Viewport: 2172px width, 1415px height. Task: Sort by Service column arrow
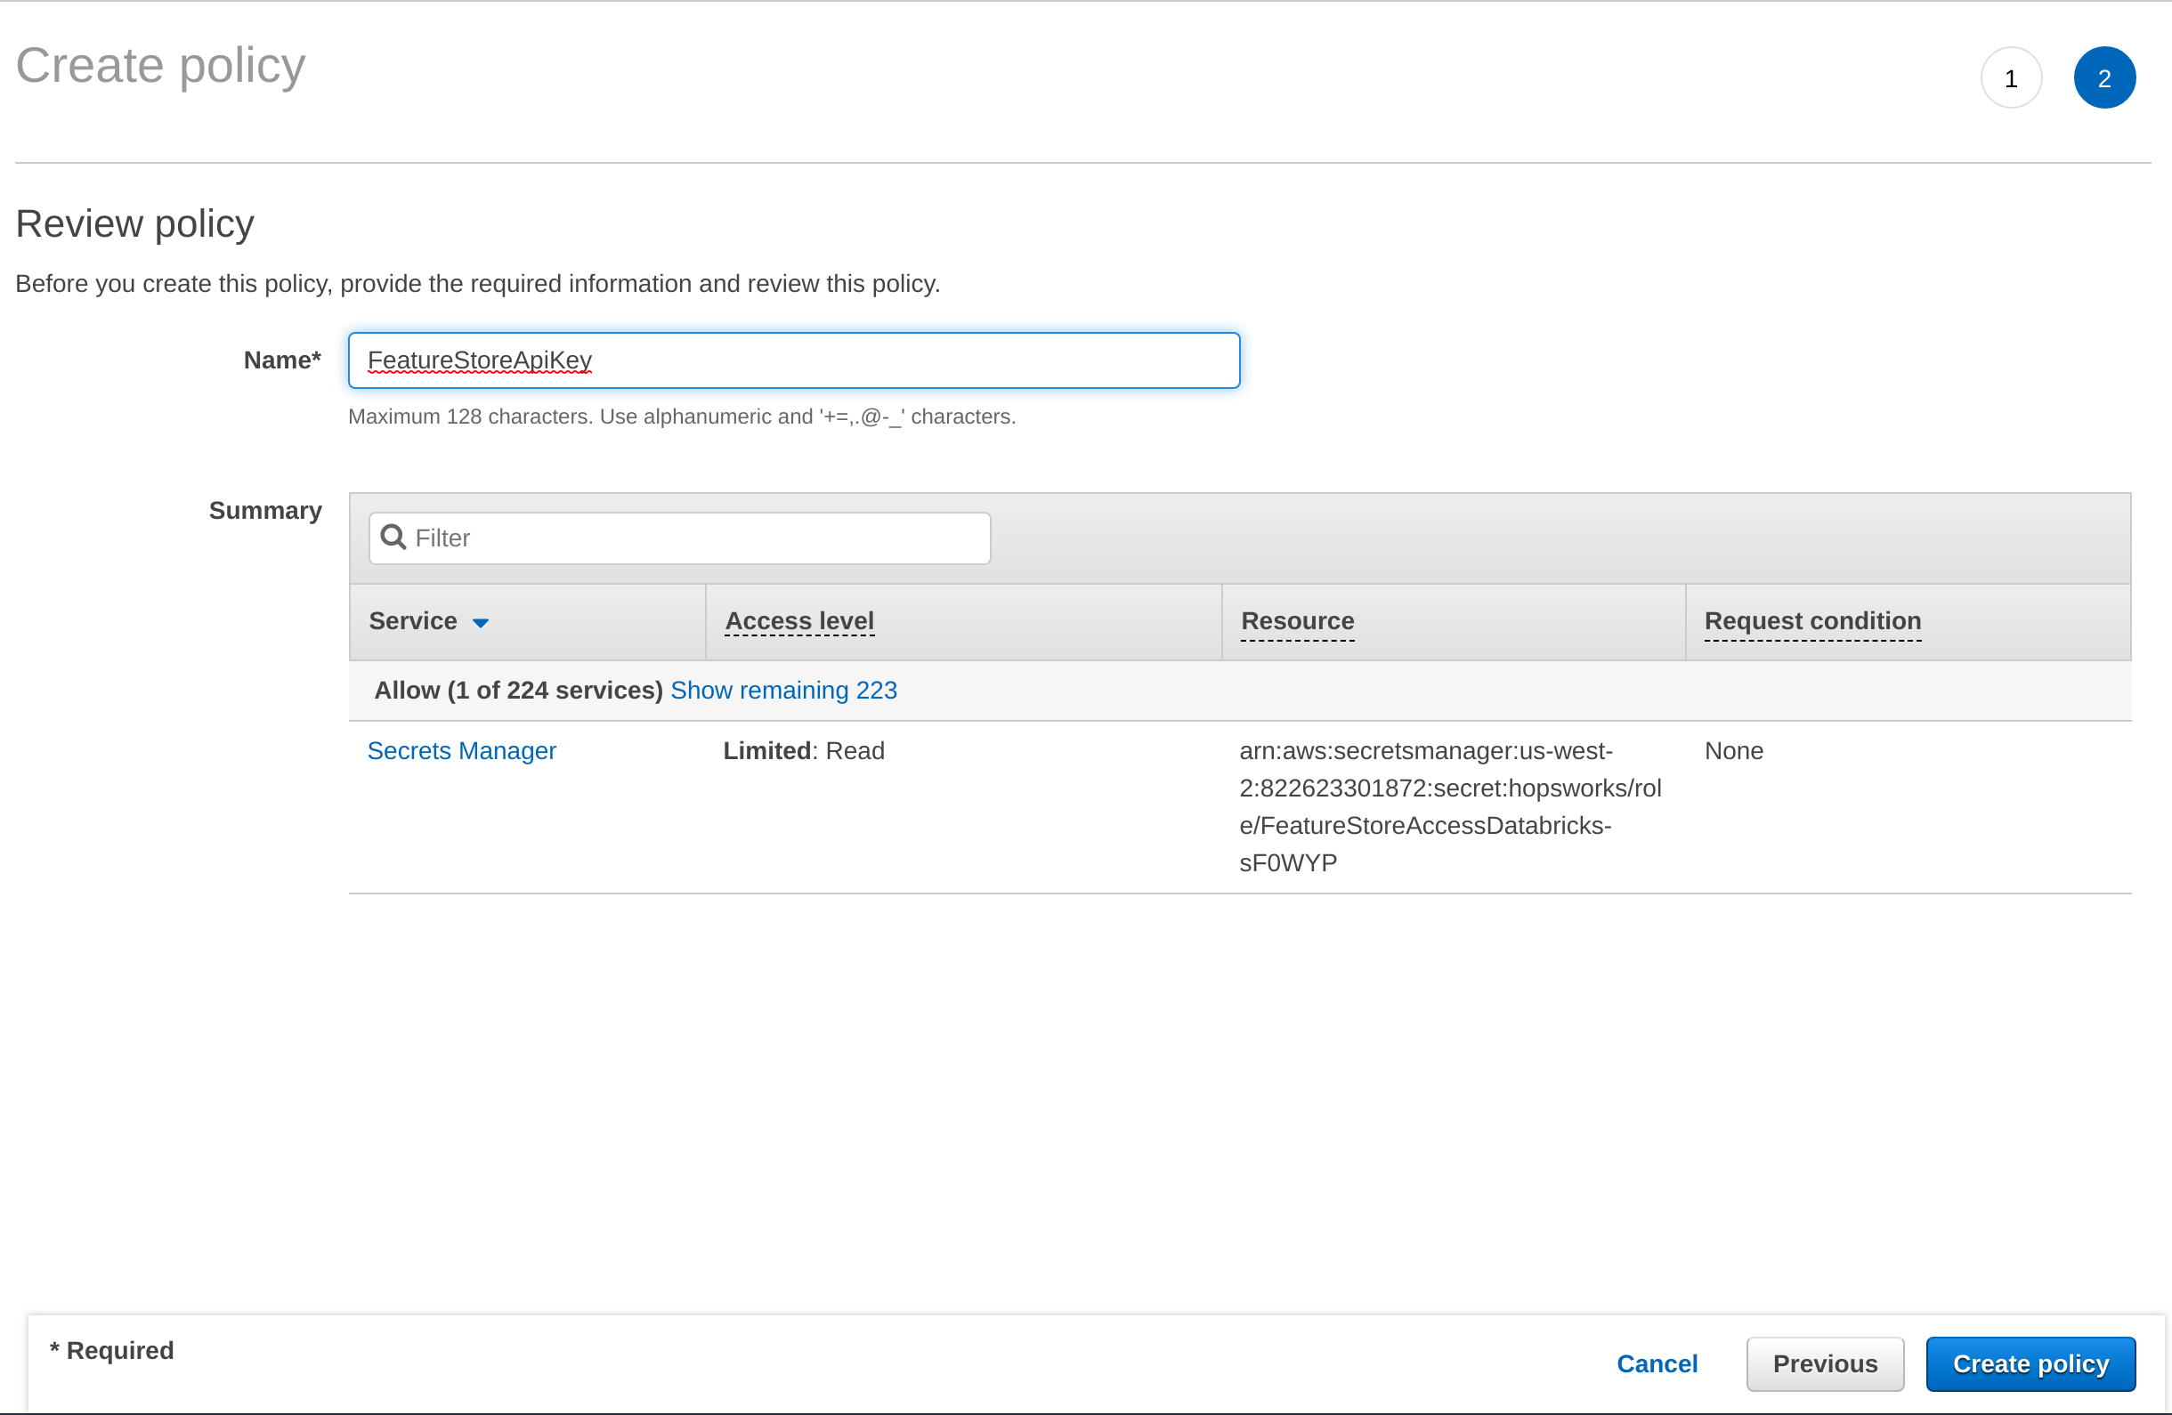click(x=481, y=623)
